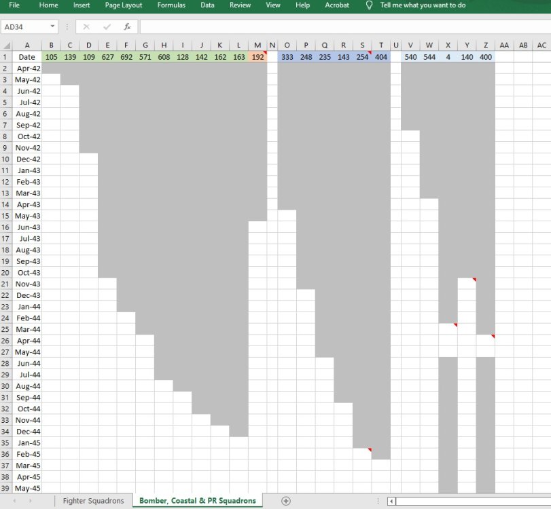Click the cell with value 404

coord(381,57)
